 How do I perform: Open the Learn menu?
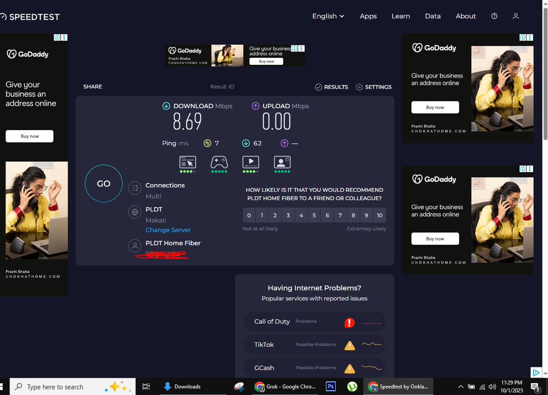click(x=400, y=16)
